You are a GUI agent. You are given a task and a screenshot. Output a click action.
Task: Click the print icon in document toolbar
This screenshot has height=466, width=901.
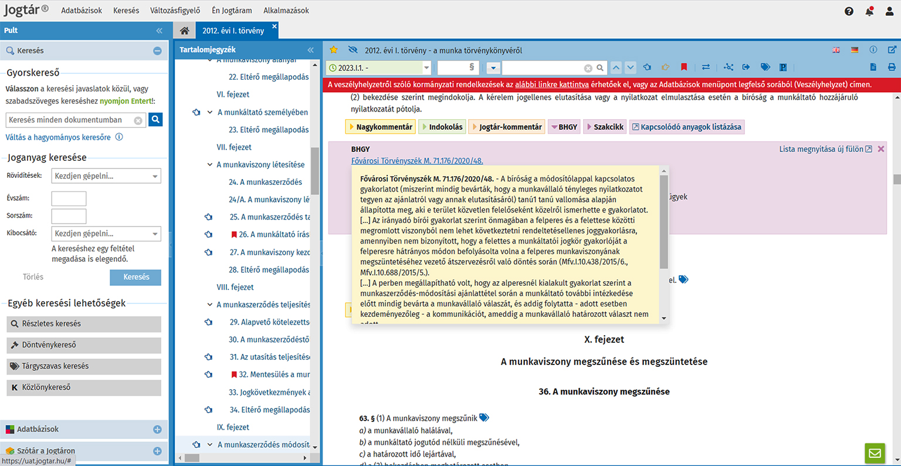[x=892, y=67]
